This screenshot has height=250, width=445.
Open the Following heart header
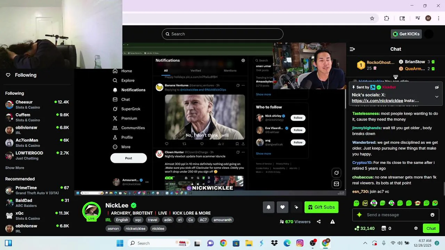coord(22,75)
